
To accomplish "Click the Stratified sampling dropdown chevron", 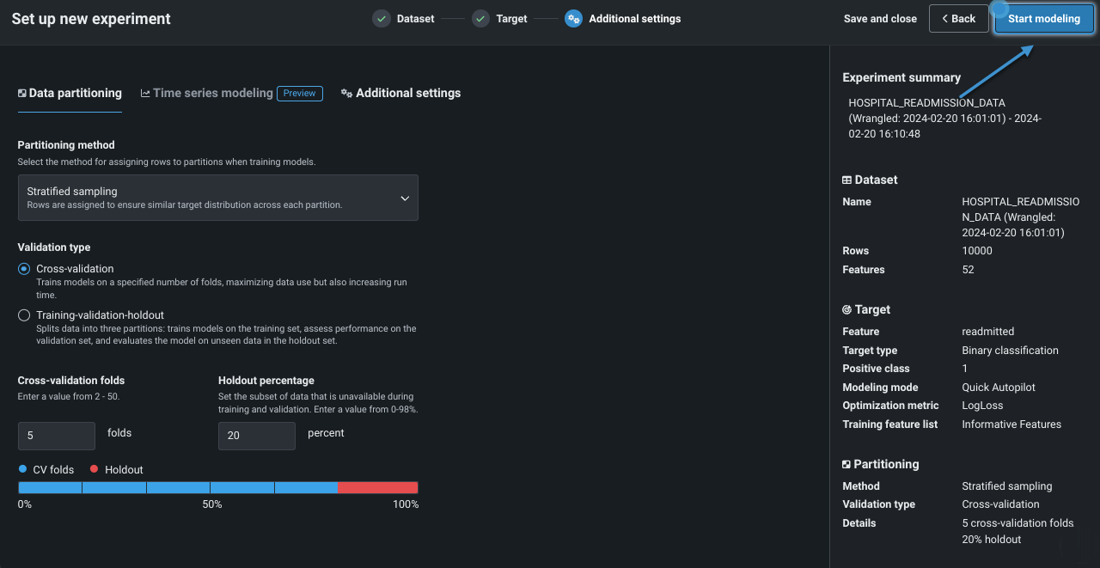I will (x=405, y=198).
